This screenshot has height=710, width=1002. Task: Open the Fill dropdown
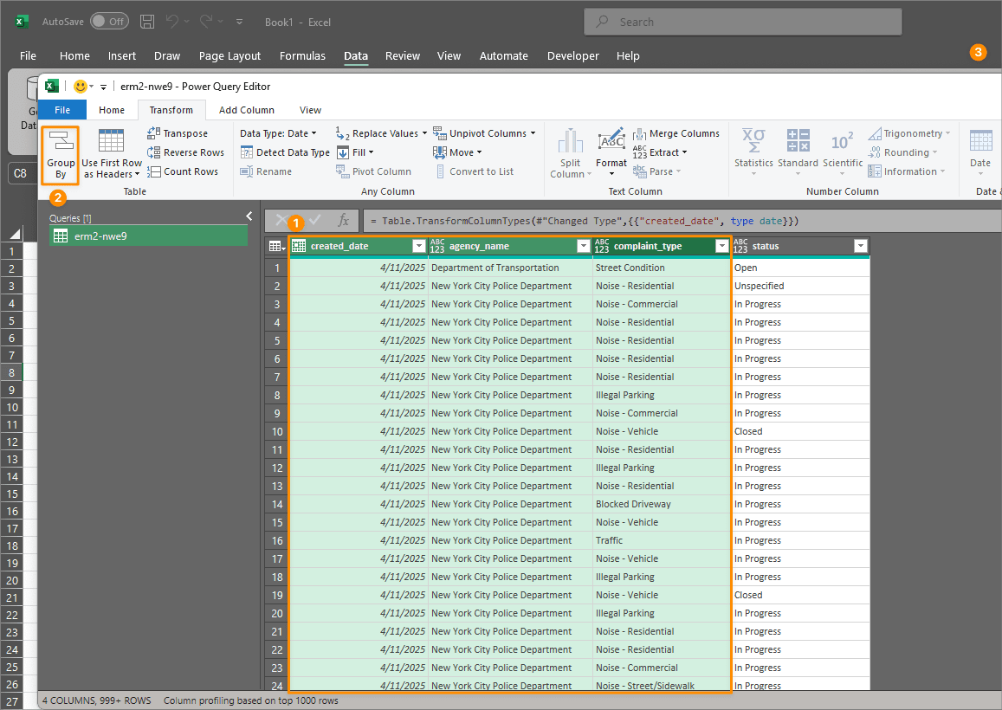(x=355, y=152)
